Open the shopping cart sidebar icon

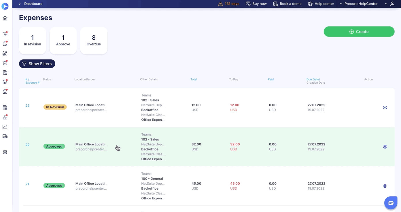pos(5,34)
